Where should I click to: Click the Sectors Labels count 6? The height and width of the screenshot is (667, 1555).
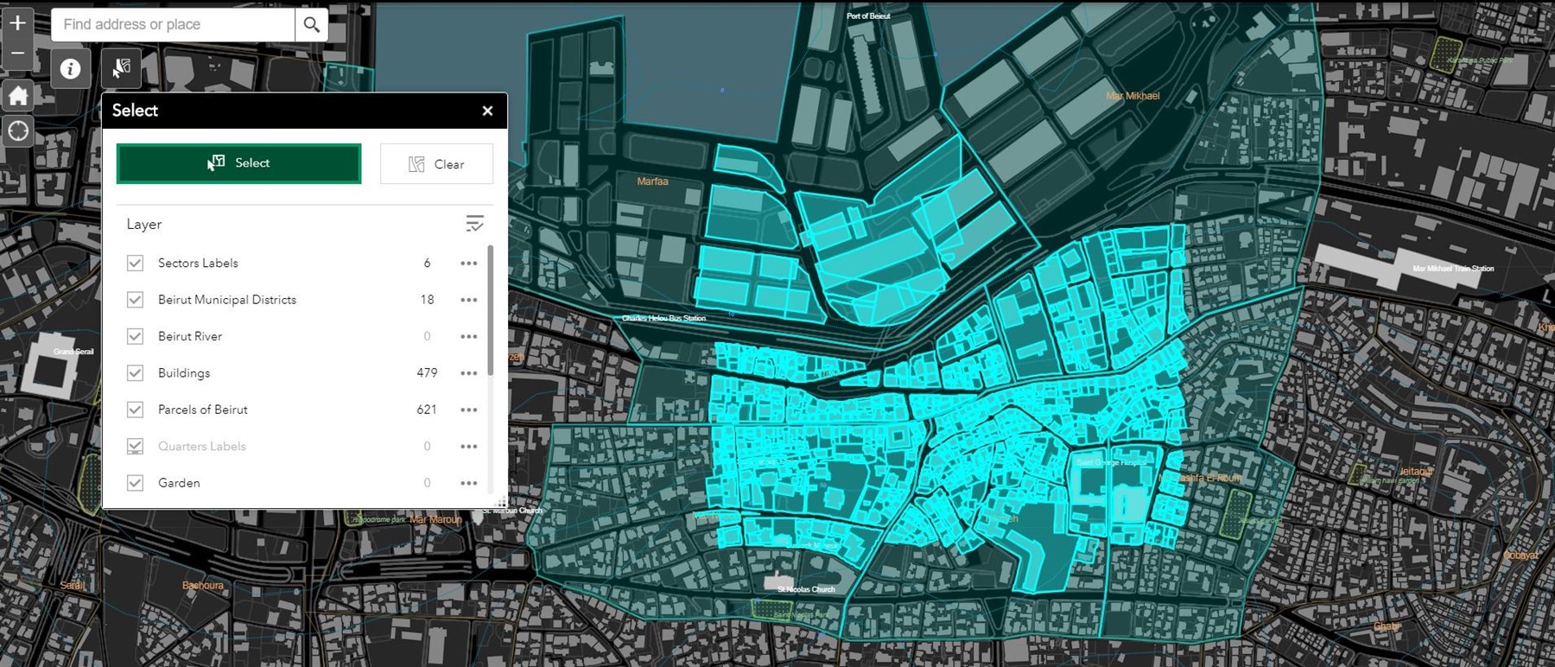[x=427, y=263]
